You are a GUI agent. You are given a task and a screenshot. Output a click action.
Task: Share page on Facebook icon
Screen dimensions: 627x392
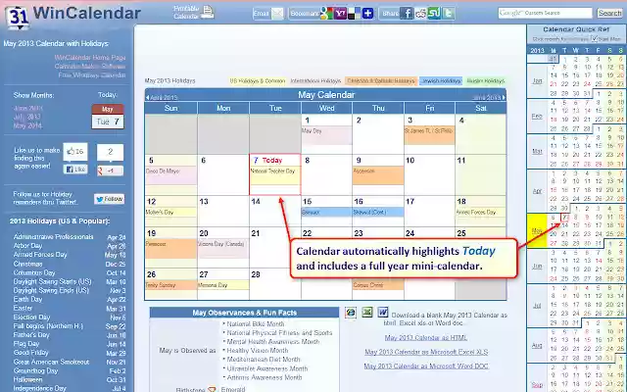tap(407, 13)
